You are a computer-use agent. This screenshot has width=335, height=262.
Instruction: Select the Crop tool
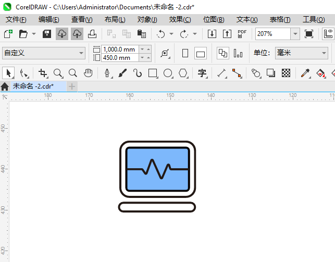click(43, 73)
